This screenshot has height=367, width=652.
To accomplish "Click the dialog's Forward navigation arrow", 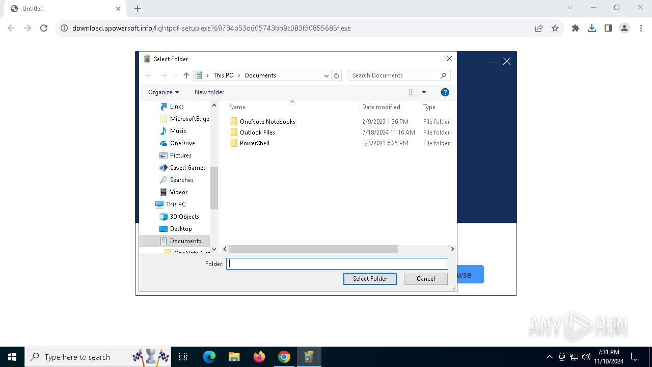I will 164,75.
